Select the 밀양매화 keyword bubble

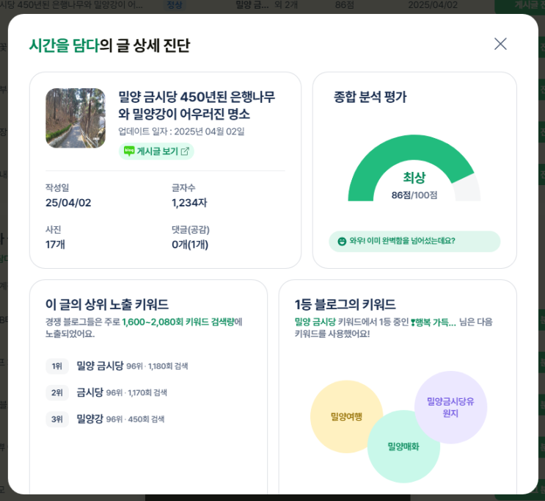click(x=403, y=446)
